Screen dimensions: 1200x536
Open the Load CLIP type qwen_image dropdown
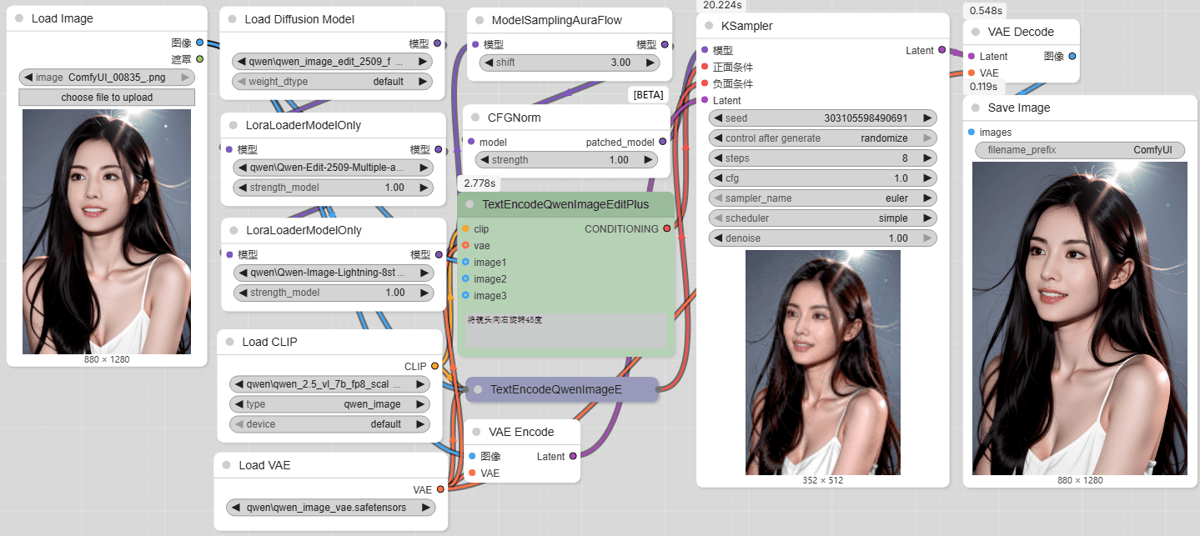(329, 404)
